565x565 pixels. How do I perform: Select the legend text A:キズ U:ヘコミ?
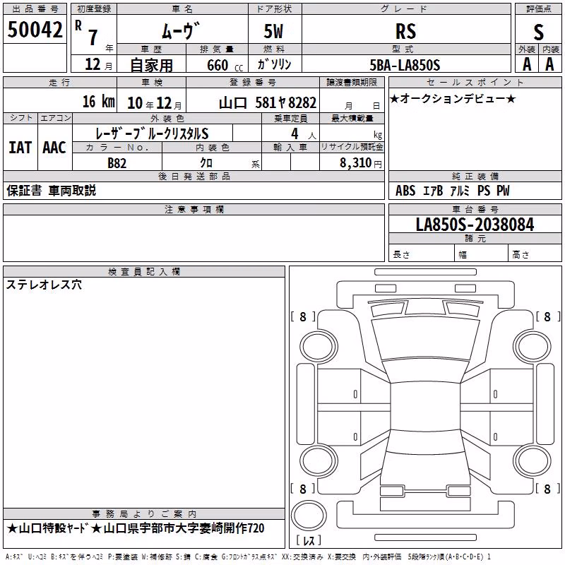(26, 557)
